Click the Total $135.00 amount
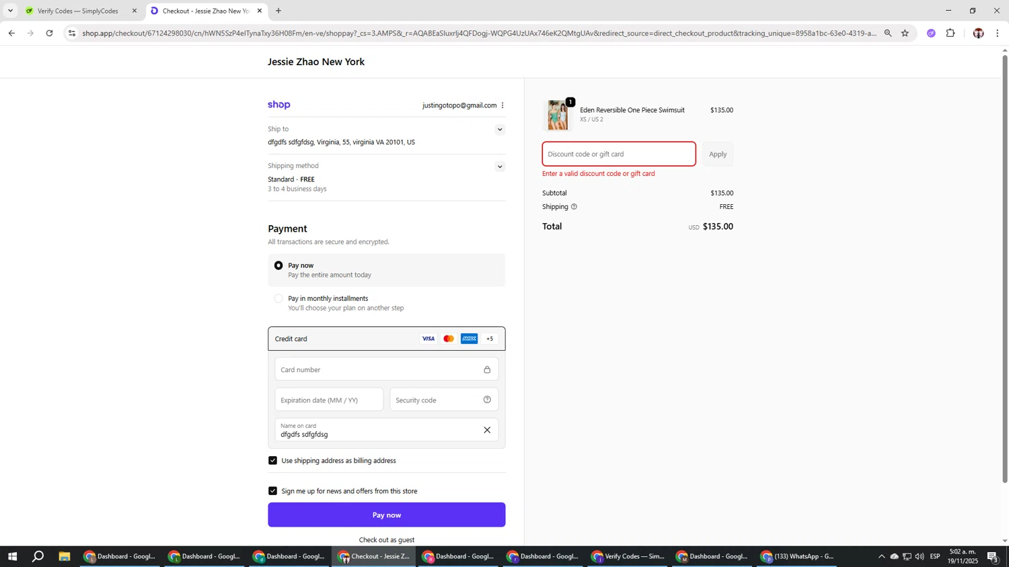The height and width of the screenshot is (567, 1009). [718, 226]
